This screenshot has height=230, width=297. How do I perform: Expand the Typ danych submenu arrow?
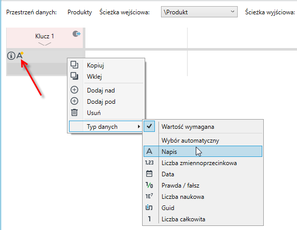click(x=139, y=126)
